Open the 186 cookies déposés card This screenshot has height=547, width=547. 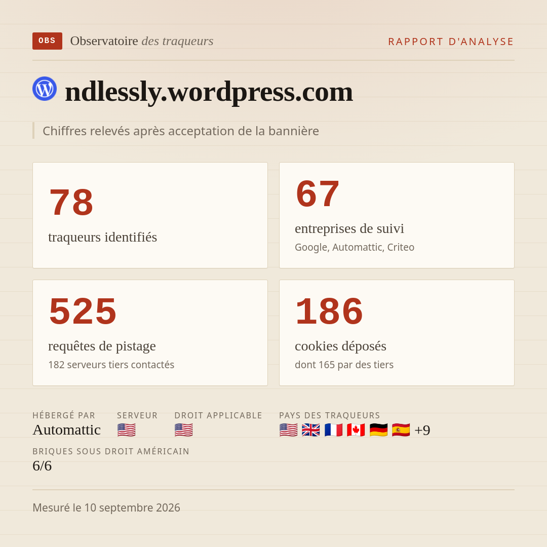click(397, 333)
